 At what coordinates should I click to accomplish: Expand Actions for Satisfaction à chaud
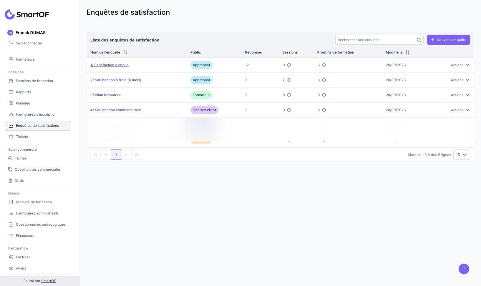coord(460,65)
